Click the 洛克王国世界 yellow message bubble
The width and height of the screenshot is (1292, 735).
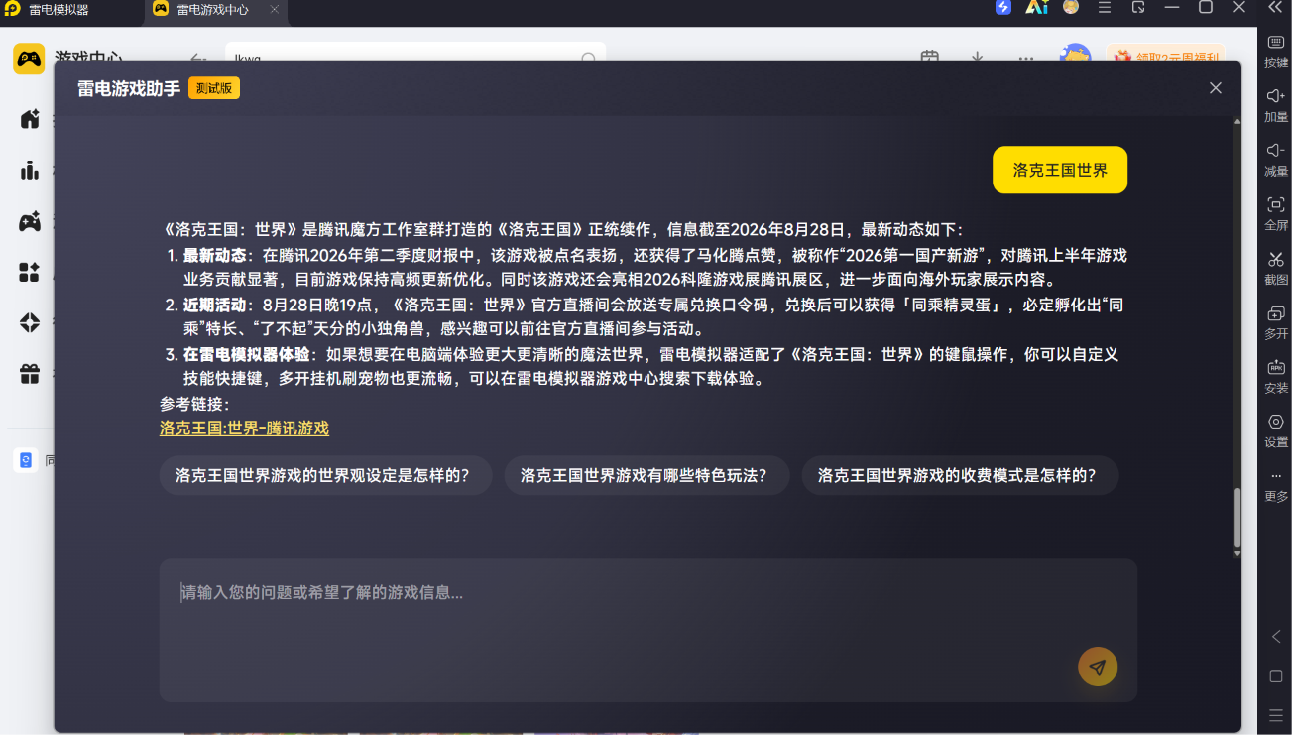tap(1060, 170)
